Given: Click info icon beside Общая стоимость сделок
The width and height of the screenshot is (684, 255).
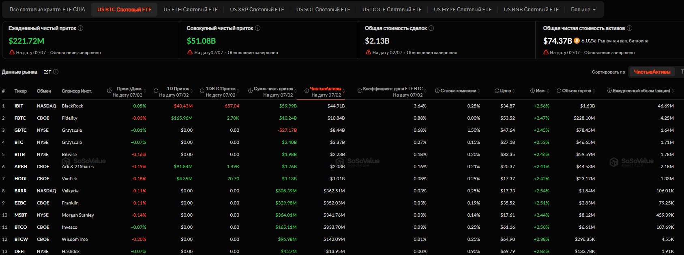Looking at the screenshot, I should coord(431,28).
